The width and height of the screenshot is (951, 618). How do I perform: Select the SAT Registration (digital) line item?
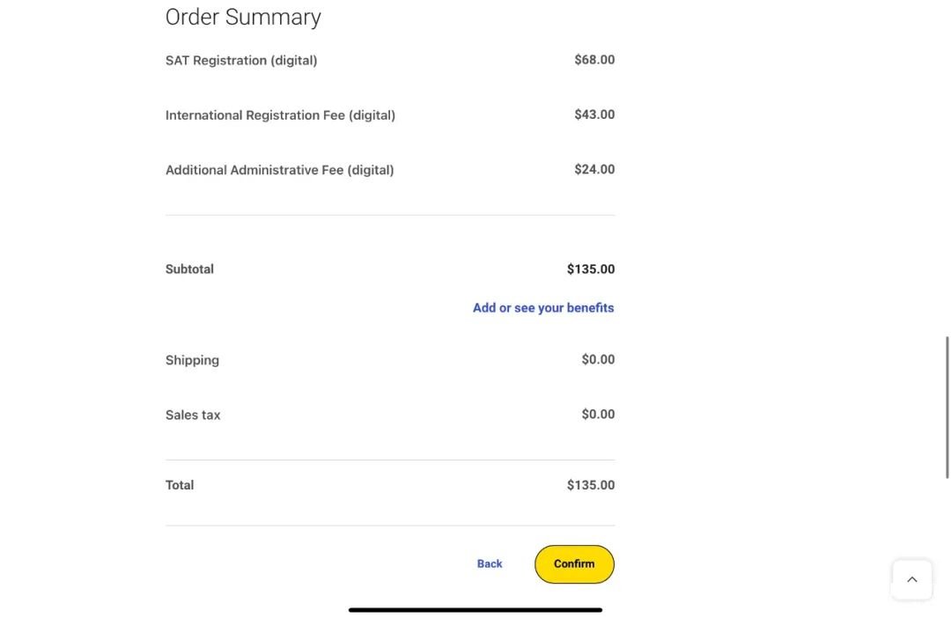(241, 61)
